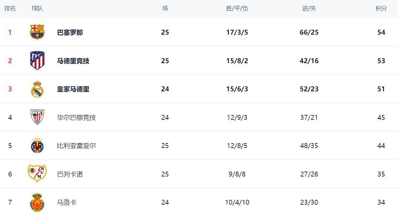Click the 积分 column header
This screenshot has height=215, width=398.
(x=381, y=8)
